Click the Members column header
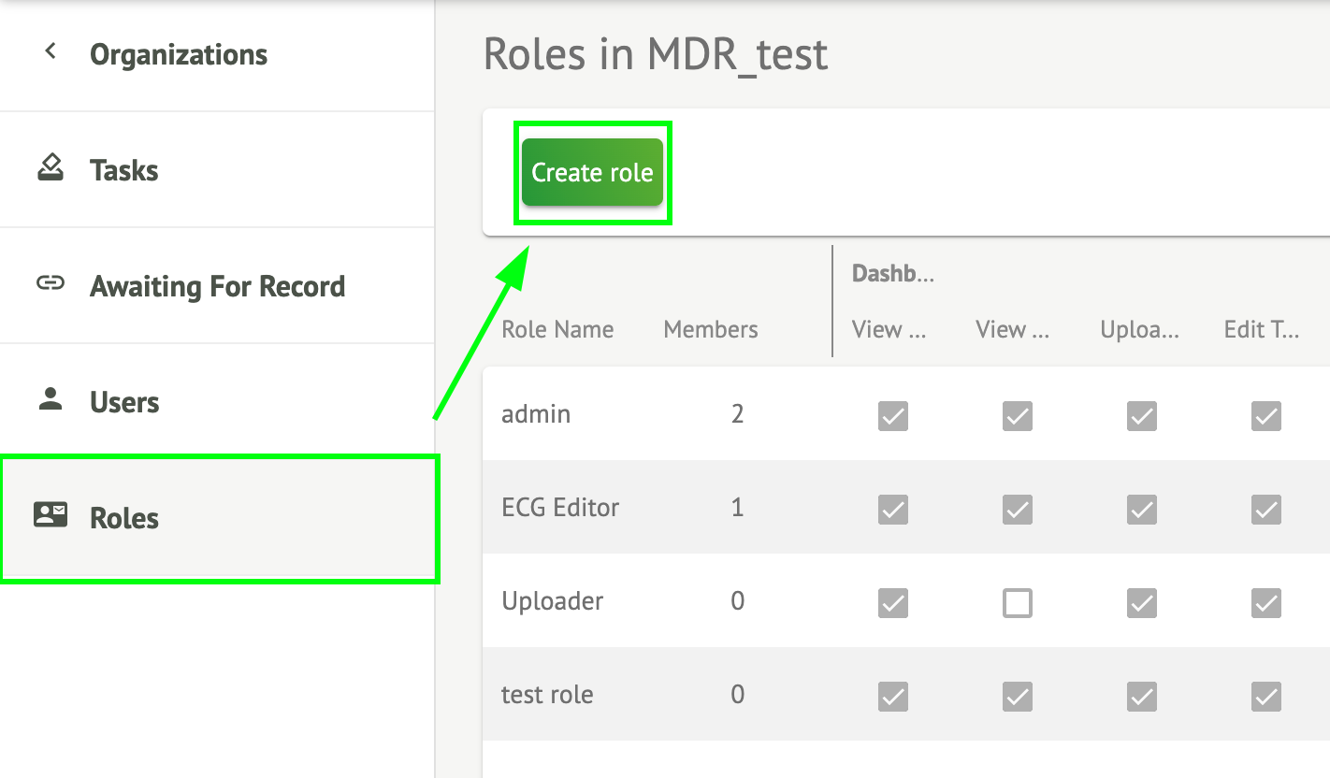 pos(711,329)
